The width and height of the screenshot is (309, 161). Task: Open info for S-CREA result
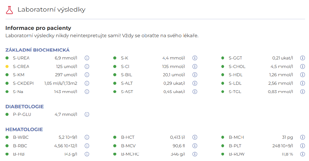[x=87, y=66]
